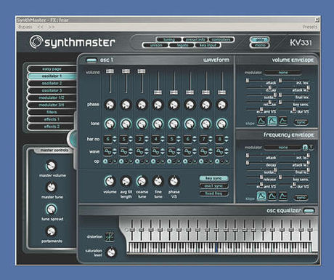Switch voice mode to poly
334x280 pixels.
point(260,39)
